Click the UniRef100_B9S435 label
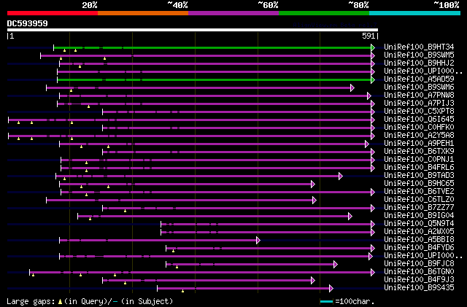Image resolution: width=467 pixels, height=307 pixels. click(x=419, y=288)
